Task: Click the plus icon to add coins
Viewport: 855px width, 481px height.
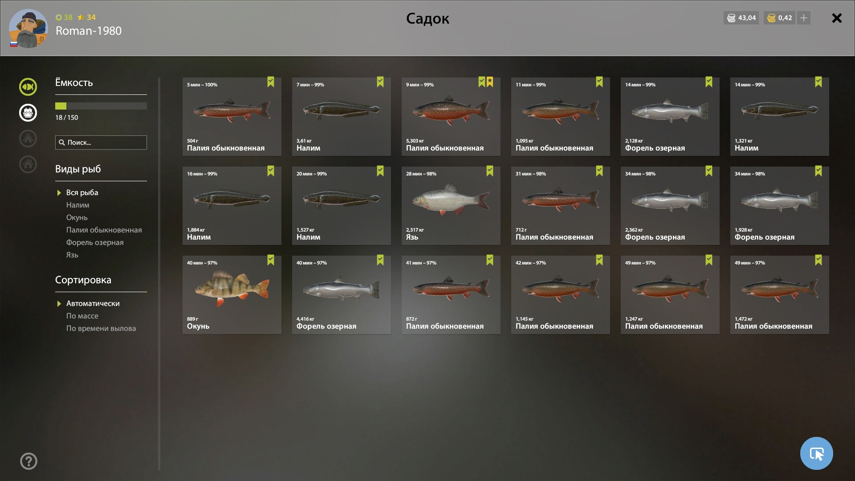Action: tap(804, 18)
